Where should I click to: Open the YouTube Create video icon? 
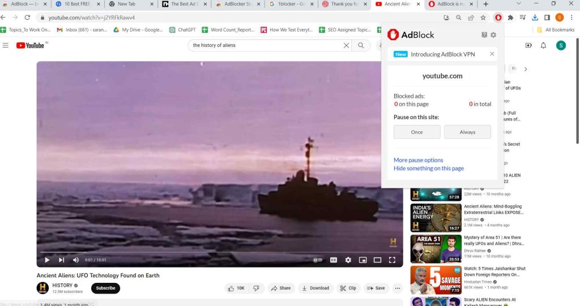528,45
